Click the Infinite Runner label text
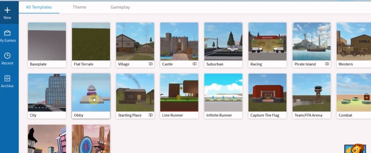Screen dimensions: 371x153 (219, 115)
